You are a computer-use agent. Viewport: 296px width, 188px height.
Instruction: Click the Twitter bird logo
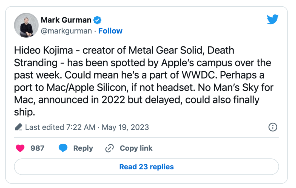coord(272,19)
